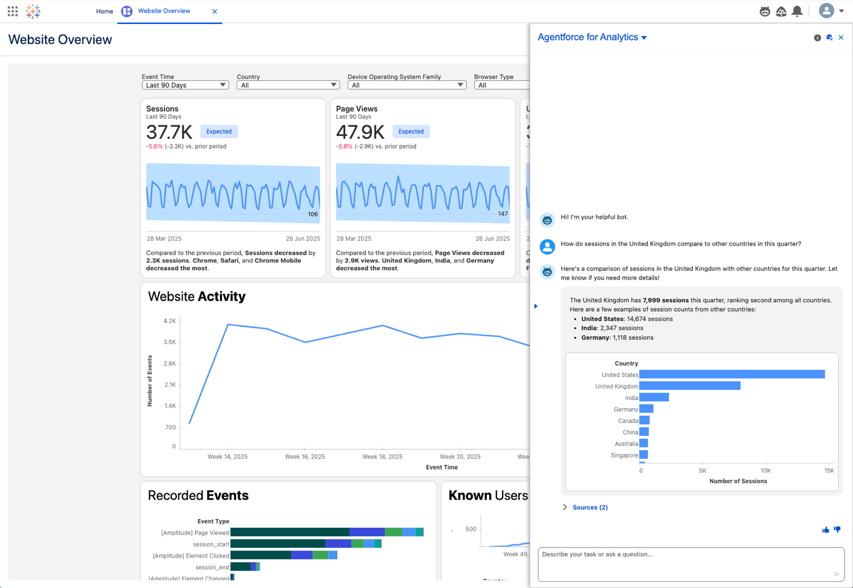Click the [Amplitude] Page Viewed bar
Image resolution: width=853 pixels, height=588 pixels.
pyautogui.click(x=327, y=532)
